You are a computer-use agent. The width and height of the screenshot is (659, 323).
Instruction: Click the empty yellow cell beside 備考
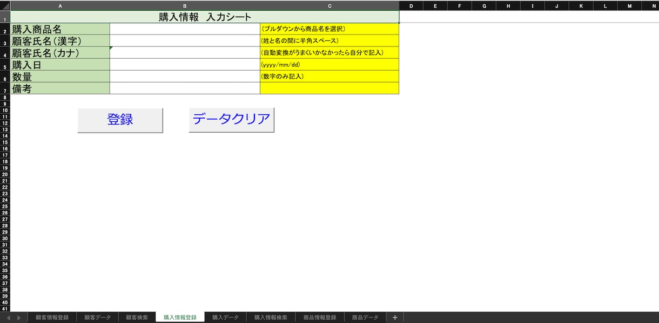pyautogui.click(x=329, y=88)
